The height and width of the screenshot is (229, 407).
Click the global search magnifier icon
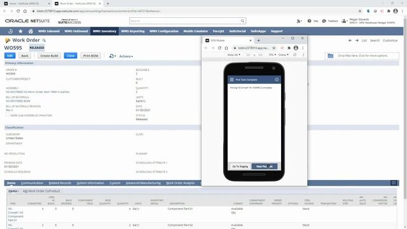click(242, 21)
